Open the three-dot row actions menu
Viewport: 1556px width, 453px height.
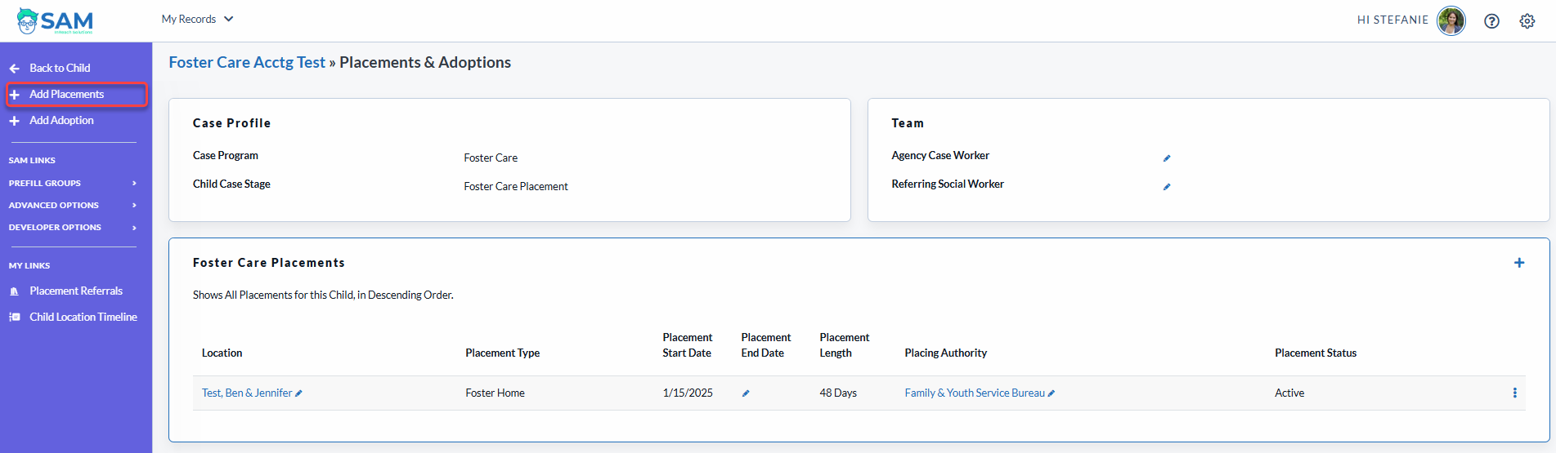[1514, 393]
